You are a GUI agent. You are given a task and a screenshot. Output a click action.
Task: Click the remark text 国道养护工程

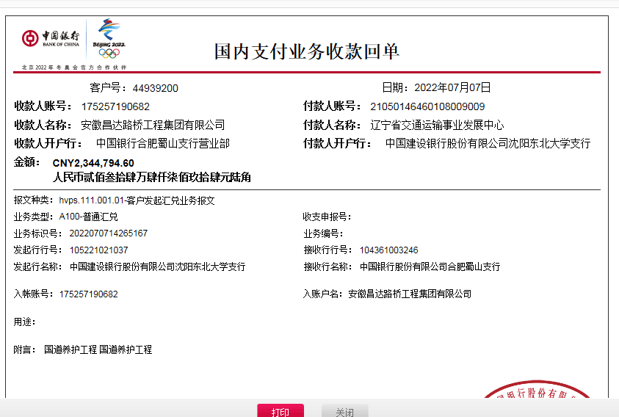[x=70, y=350]
